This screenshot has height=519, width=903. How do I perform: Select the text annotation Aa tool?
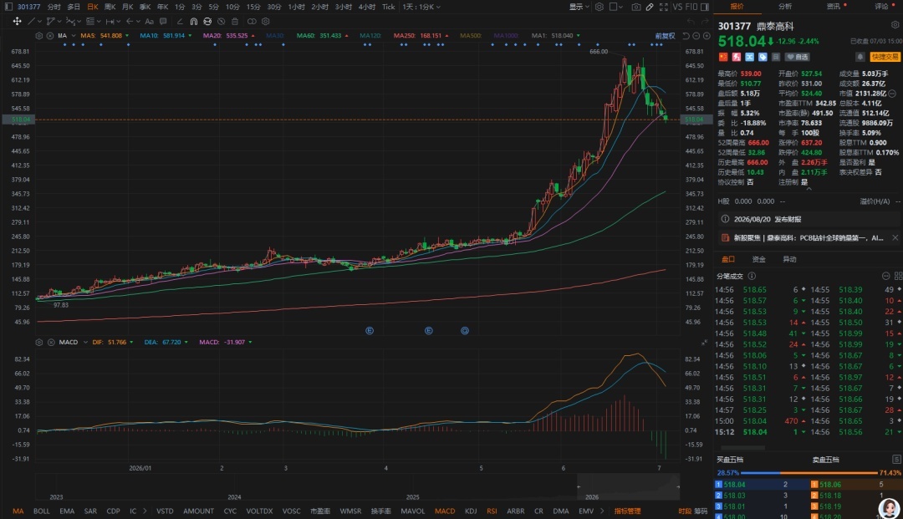click(x=149, y=21)
